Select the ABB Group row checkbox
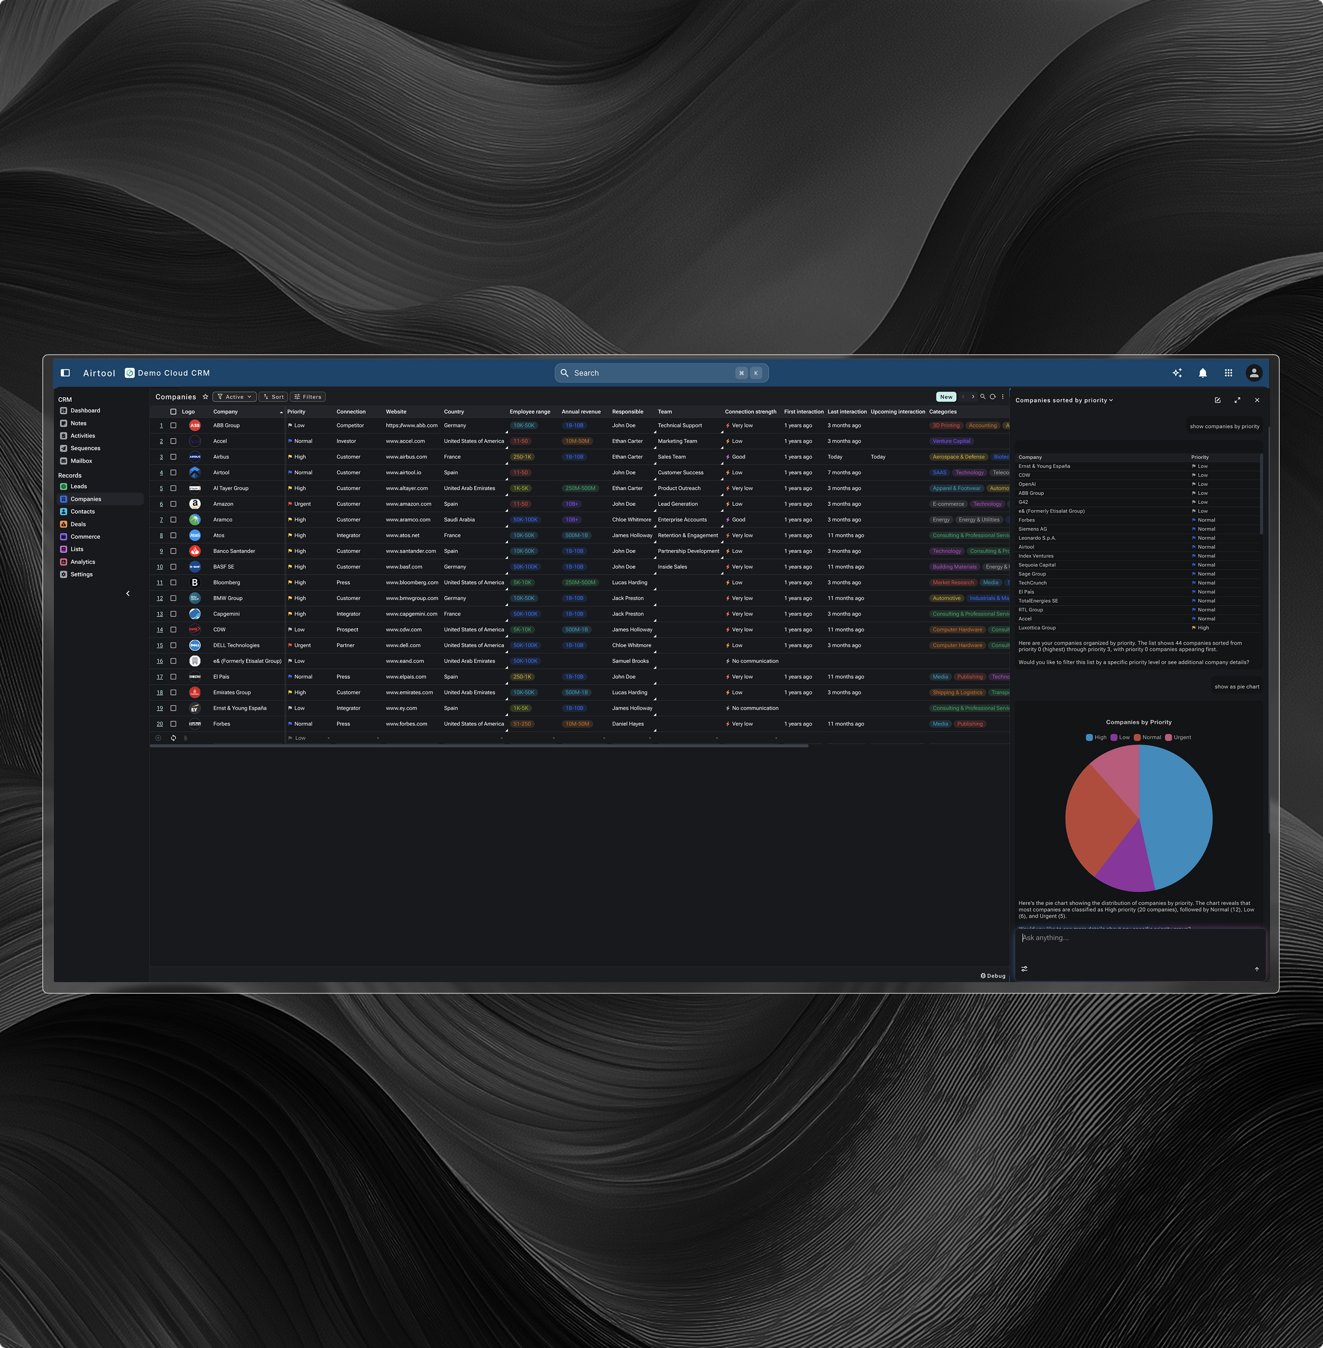This screenshot has height=1348, width=1323. tap(174, 425)
